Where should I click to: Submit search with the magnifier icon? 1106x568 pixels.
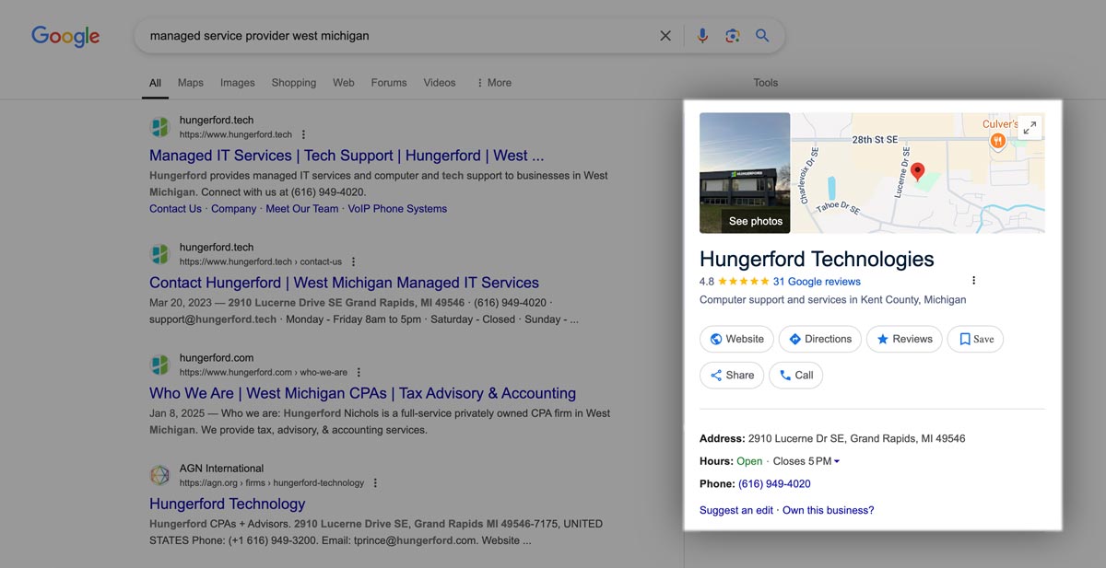point(762,36)
